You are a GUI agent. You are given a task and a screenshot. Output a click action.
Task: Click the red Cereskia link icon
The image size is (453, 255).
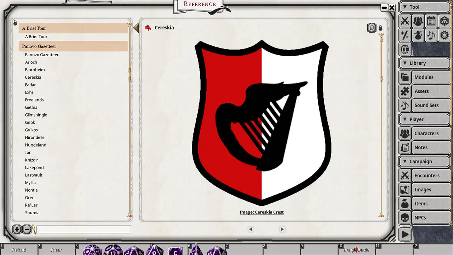[x=148, y=28]
